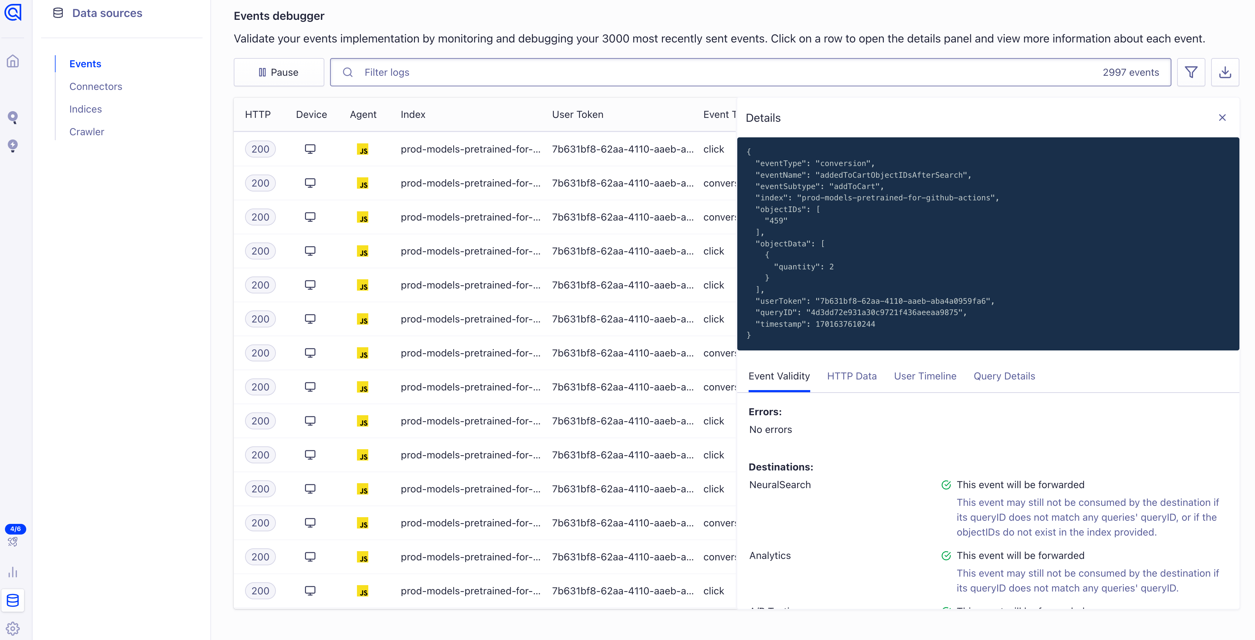Click the Events debugger heading
The width and height of the screenshot is (1255, 640).
click(x=279, y=16)
